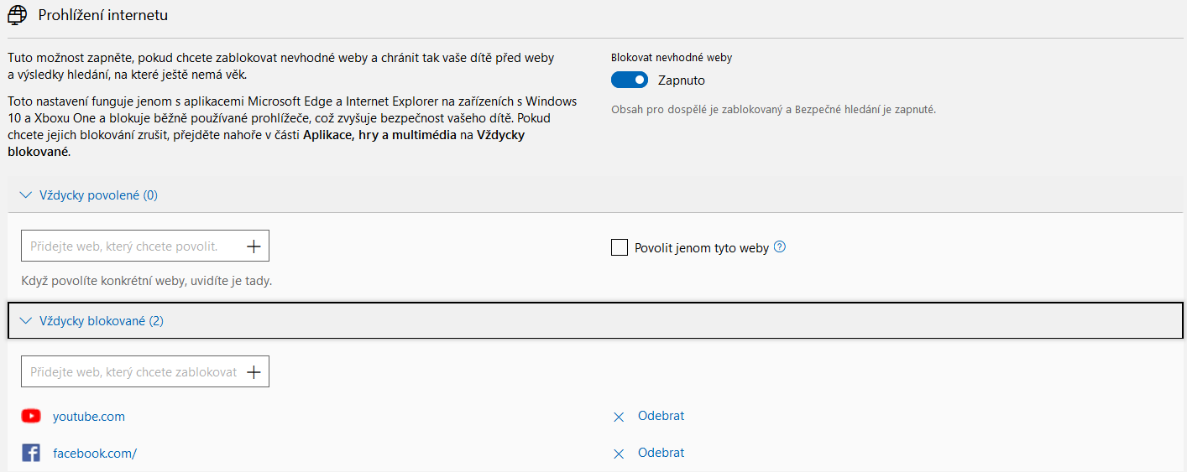The width and height of the screenshot is (1187, 472).
Task: Check the Povolit jenom tyto weby checkbox
Action: click(x=620, y=247)
